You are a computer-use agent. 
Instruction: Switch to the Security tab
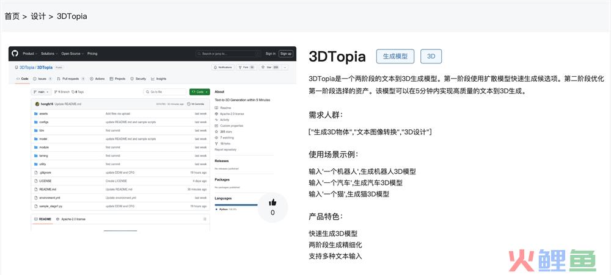point(138,79)
